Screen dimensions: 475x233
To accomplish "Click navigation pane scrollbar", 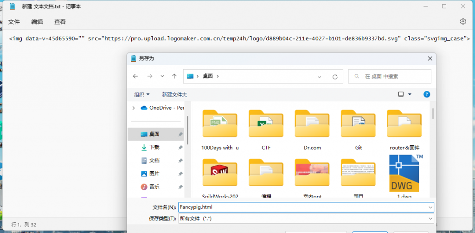I will [x=188, y=130].
